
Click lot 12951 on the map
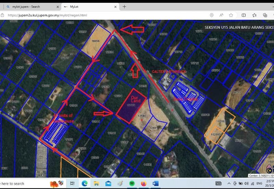click(x=69, y=139)
